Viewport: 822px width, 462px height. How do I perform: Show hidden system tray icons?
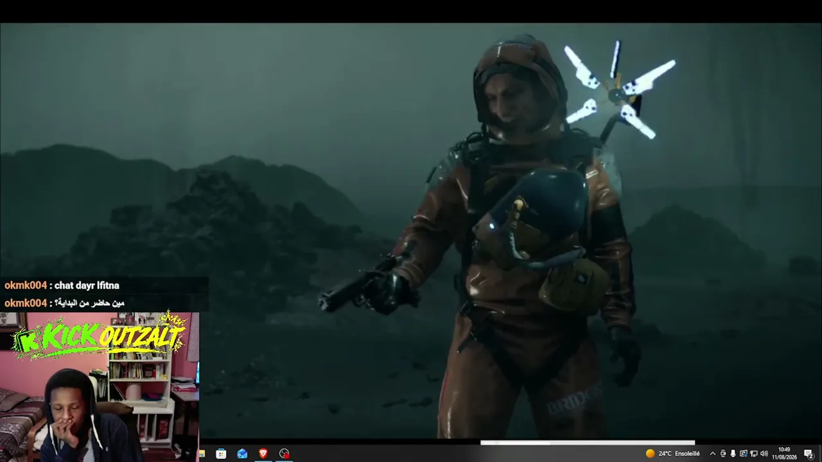[x=712, y=454]
